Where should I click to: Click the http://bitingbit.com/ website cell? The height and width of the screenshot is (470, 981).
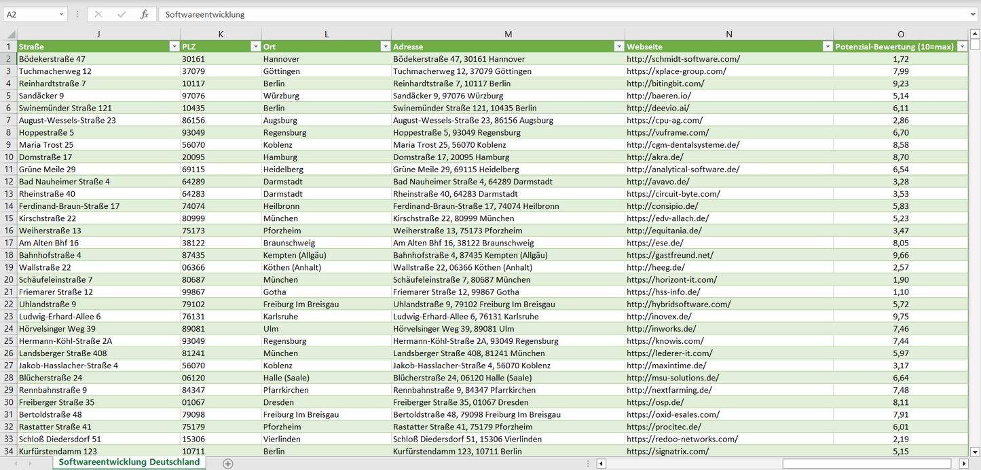[665, 83]
